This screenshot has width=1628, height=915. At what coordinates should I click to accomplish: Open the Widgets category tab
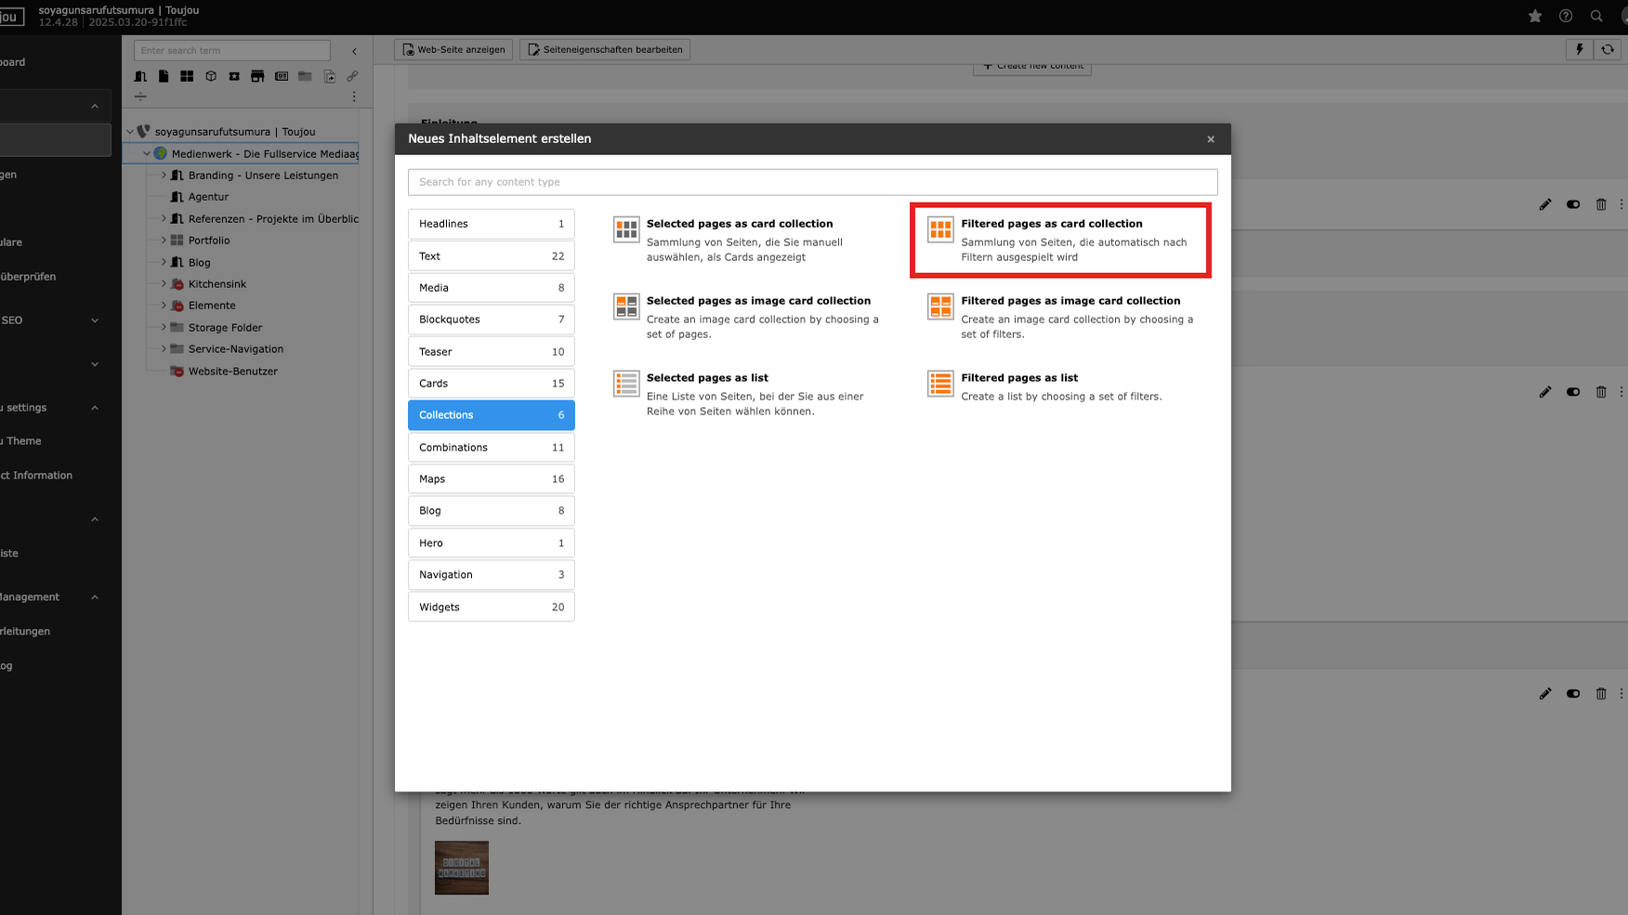pyautogui.click(x=491, y=608)
